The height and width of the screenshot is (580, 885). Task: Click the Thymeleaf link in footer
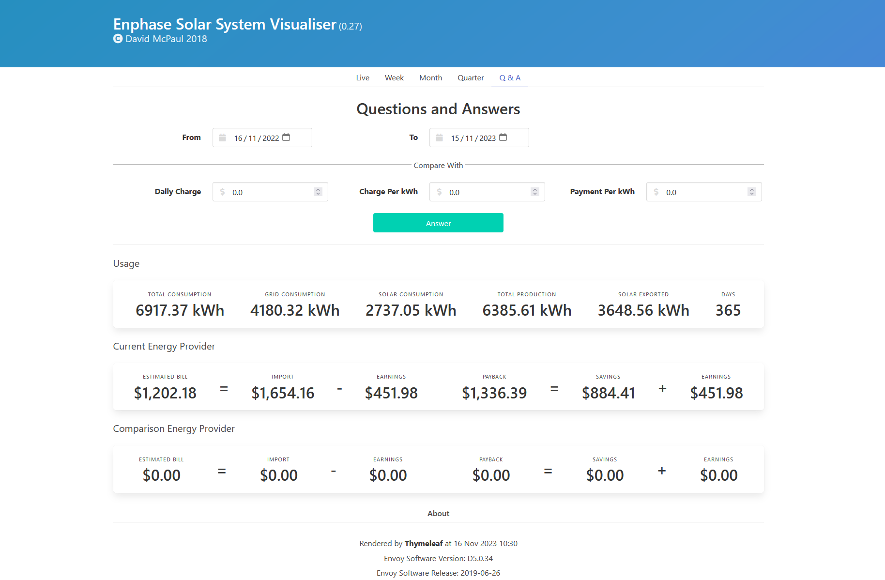424,544
